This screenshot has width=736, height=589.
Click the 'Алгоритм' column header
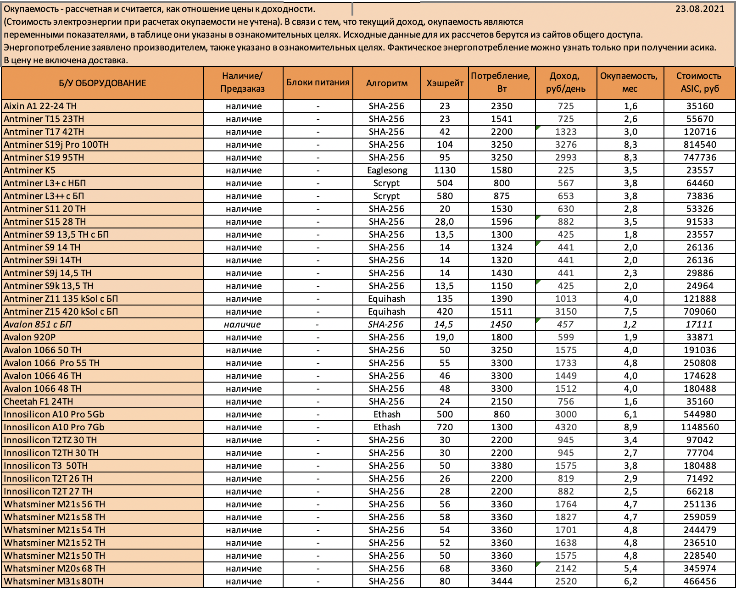pos(387,83)
